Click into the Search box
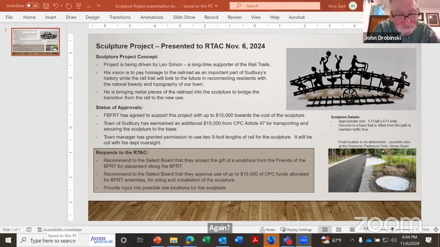The width and height of the screenshot is (440, 247). click(275, 6)
